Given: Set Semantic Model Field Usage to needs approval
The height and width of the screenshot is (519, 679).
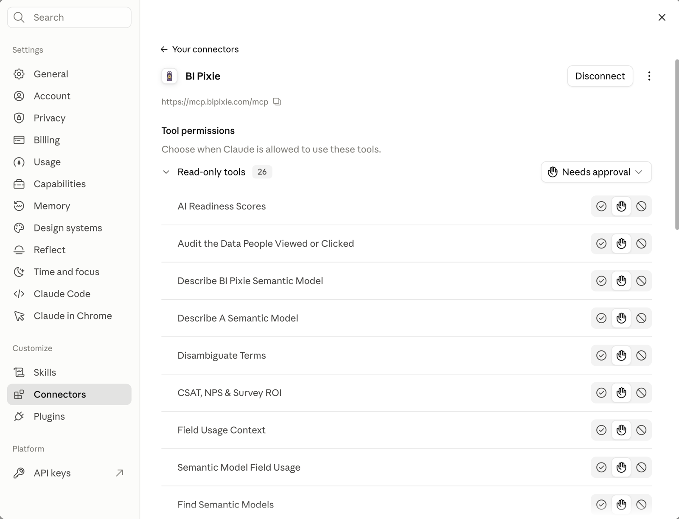Looking at the screenshot, I should 621,467.
